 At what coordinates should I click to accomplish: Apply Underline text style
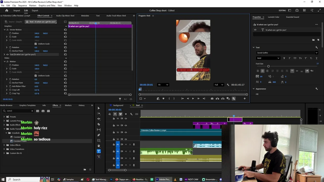tap(316, 58)
